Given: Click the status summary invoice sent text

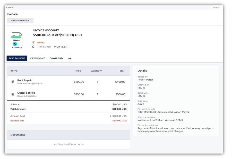Looking at the screenshot, I should pos(160,120).
